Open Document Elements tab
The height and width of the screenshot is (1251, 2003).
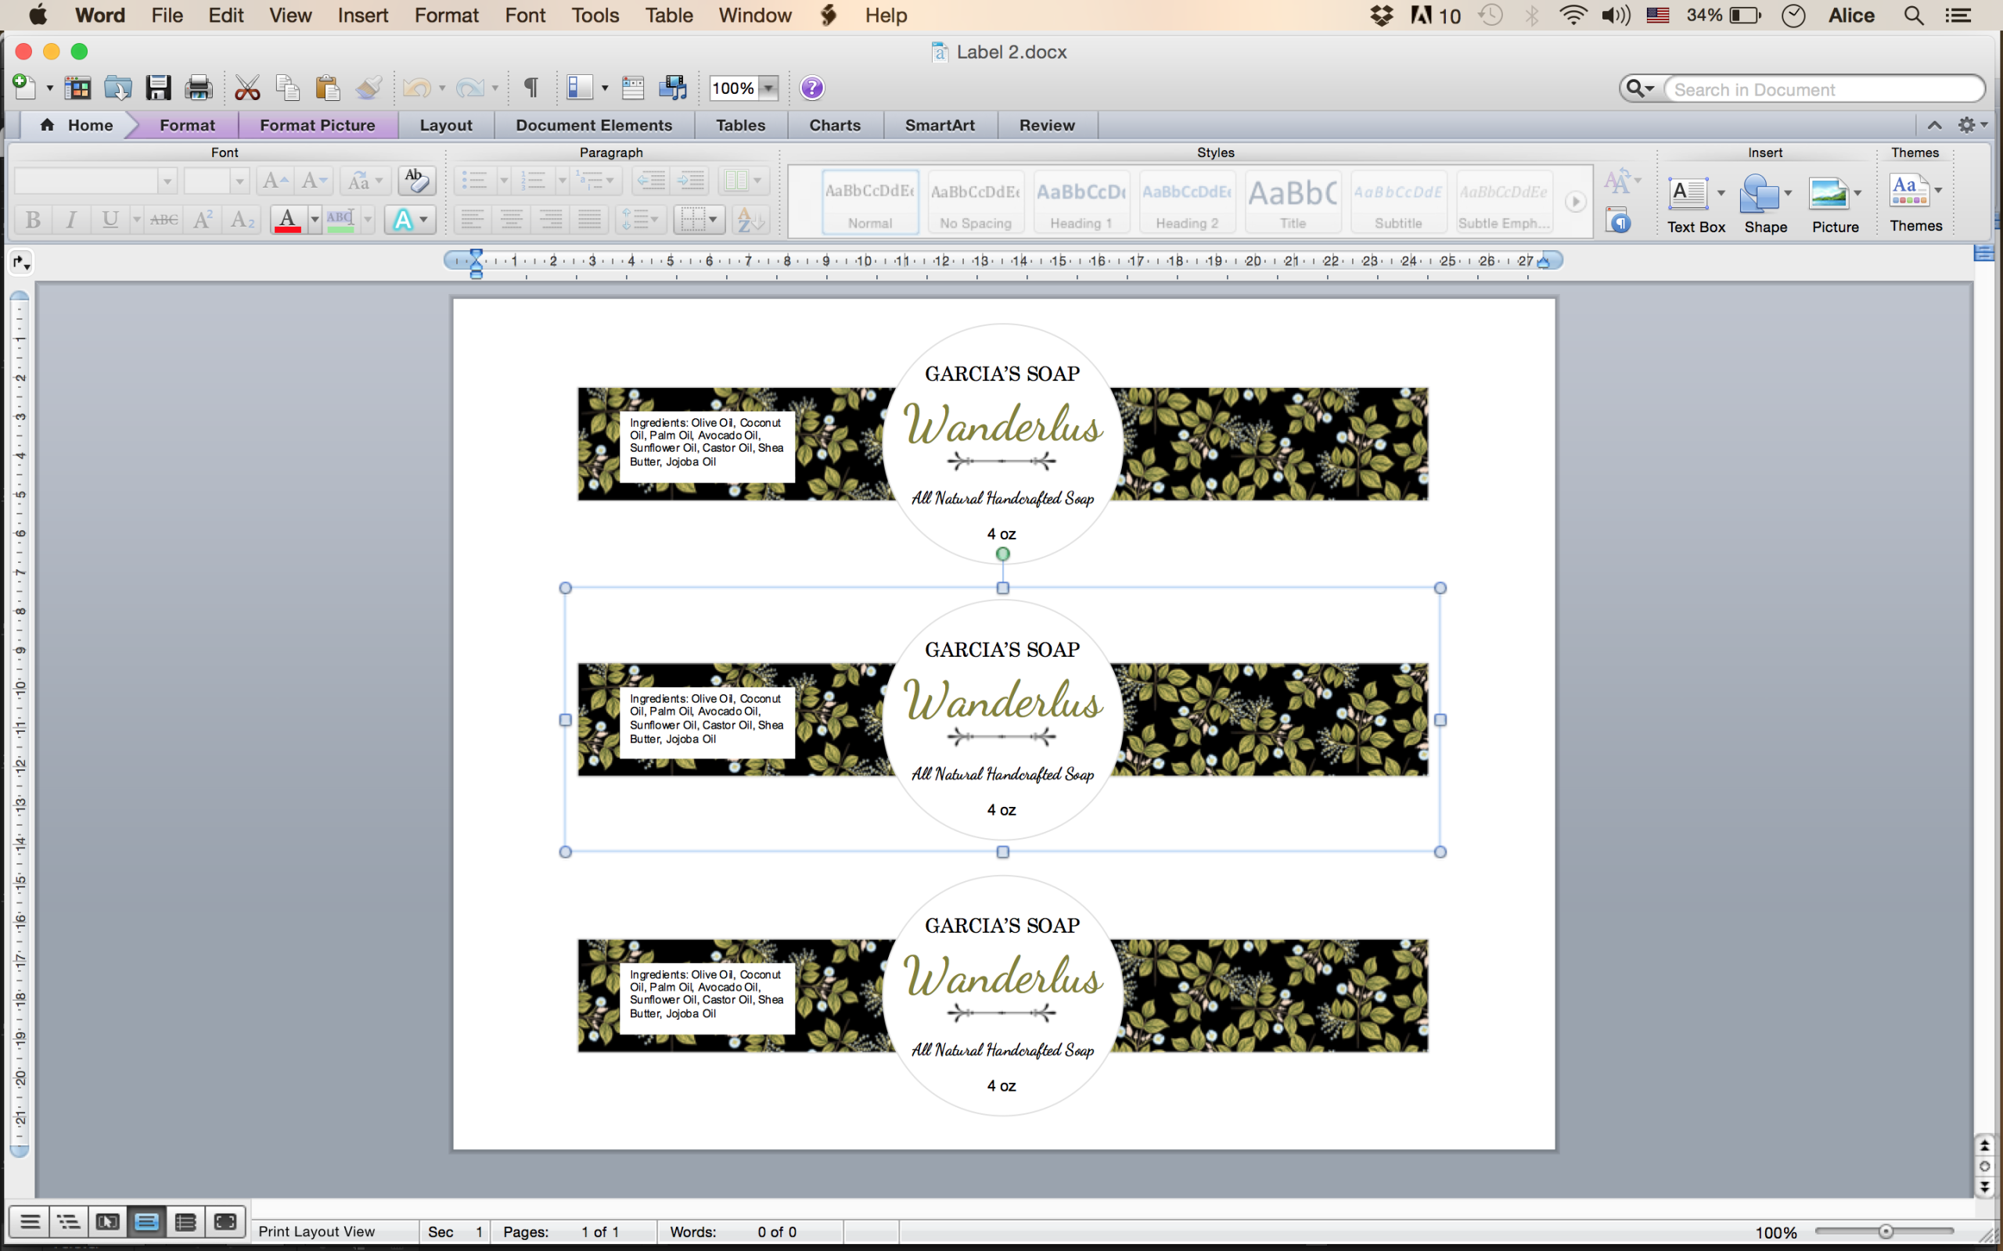593,125
